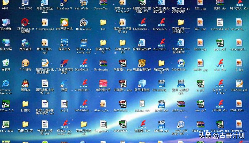This screenshot has height=143, width=249.
Task: Select the tianyuan.mp3 file
Action: coord(45,22)
